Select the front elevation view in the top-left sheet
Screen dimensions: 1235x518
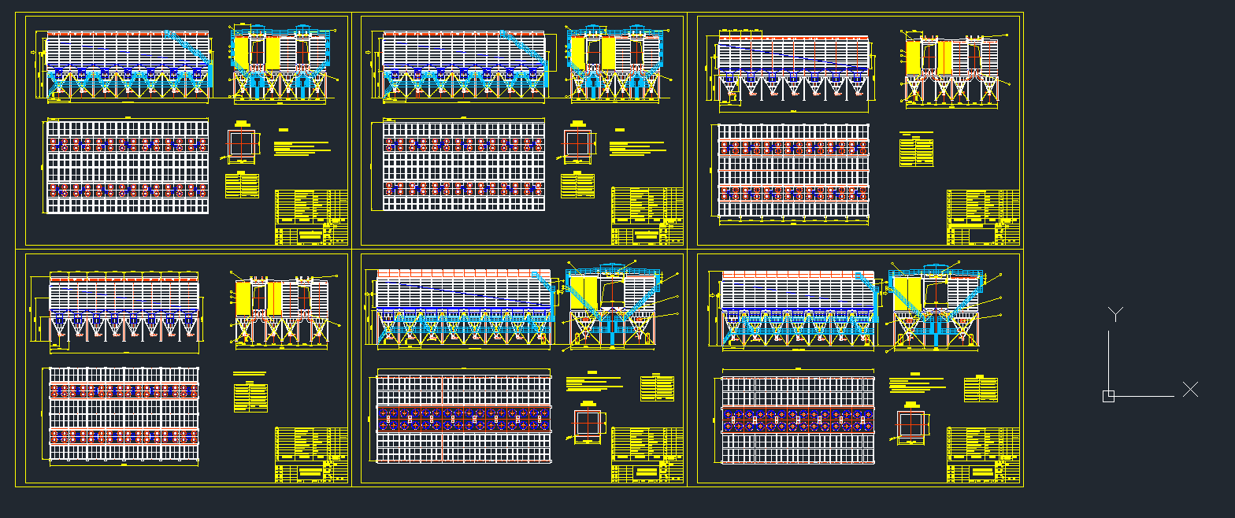(x=127, y=66)
